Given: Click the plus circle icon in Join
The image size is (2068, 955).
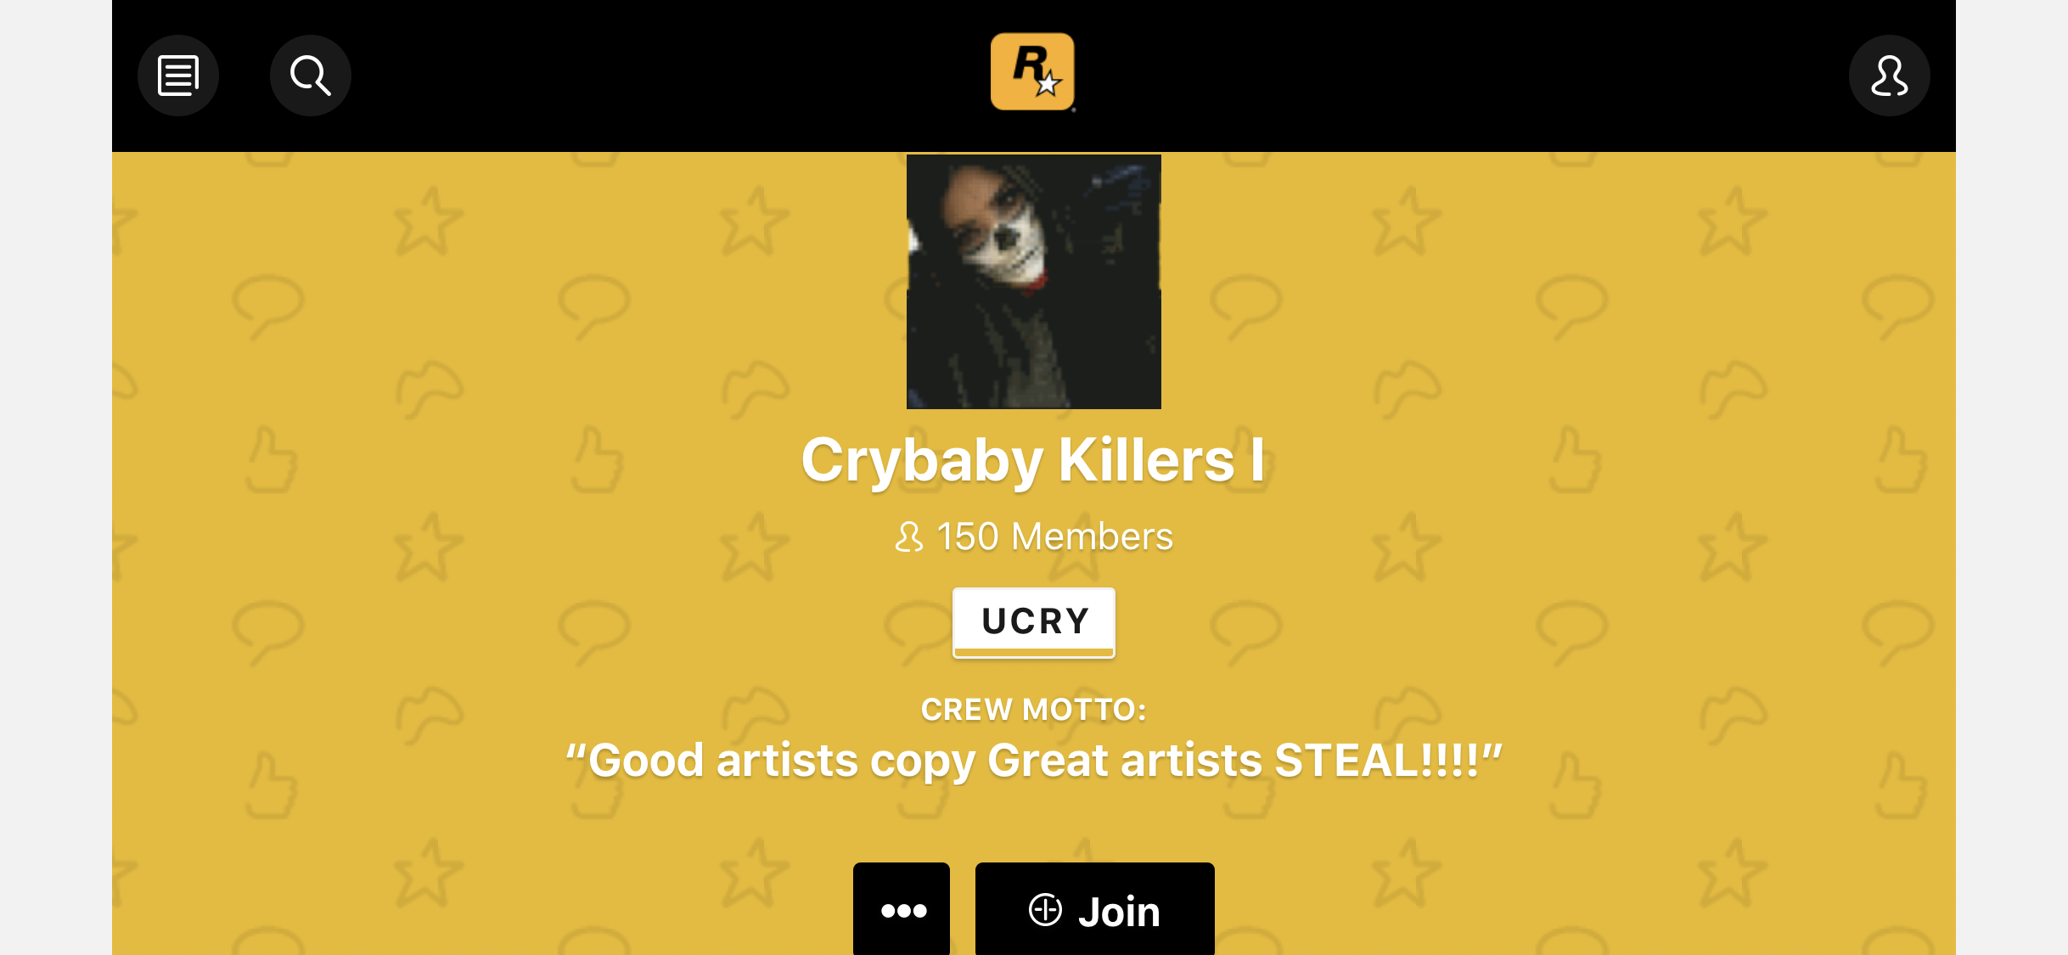Looking at the screenshot, I should [1045, 909].
